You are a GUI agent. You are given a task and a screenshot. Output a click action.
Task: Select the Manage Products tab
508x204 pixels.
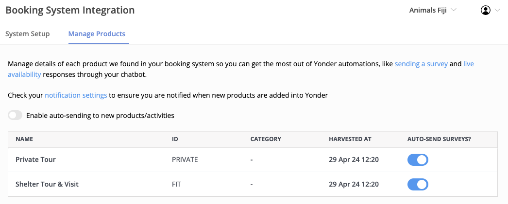[97, 34]
